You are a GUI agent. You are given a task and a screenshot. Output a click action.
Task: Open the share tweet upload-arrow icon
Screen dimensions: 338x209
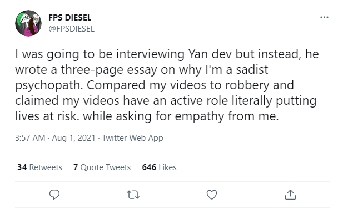[x=290, y=195]
